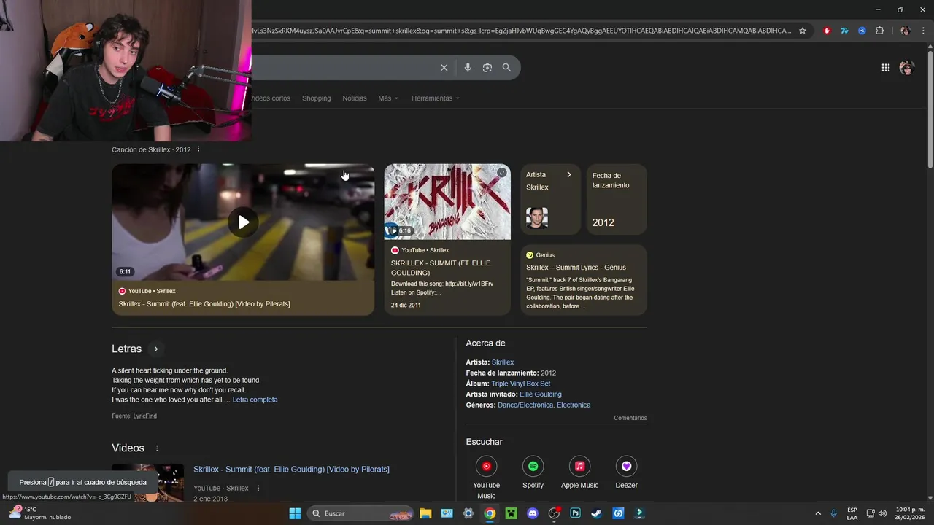Listen on Spotify
Image resolution: width=934 pixels, height=525 pixels.
point(533,472)
